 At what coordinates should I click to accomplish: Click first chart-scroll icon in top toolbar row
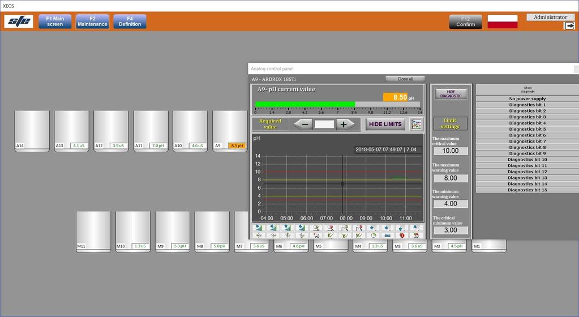[x=259, y=228]
